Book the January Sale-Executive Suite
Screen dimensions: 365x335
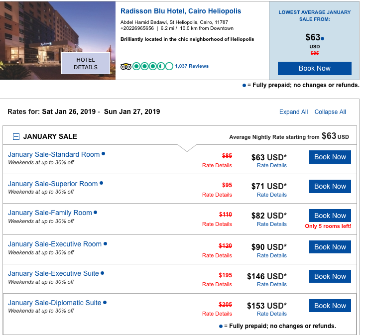pos(330,276)
